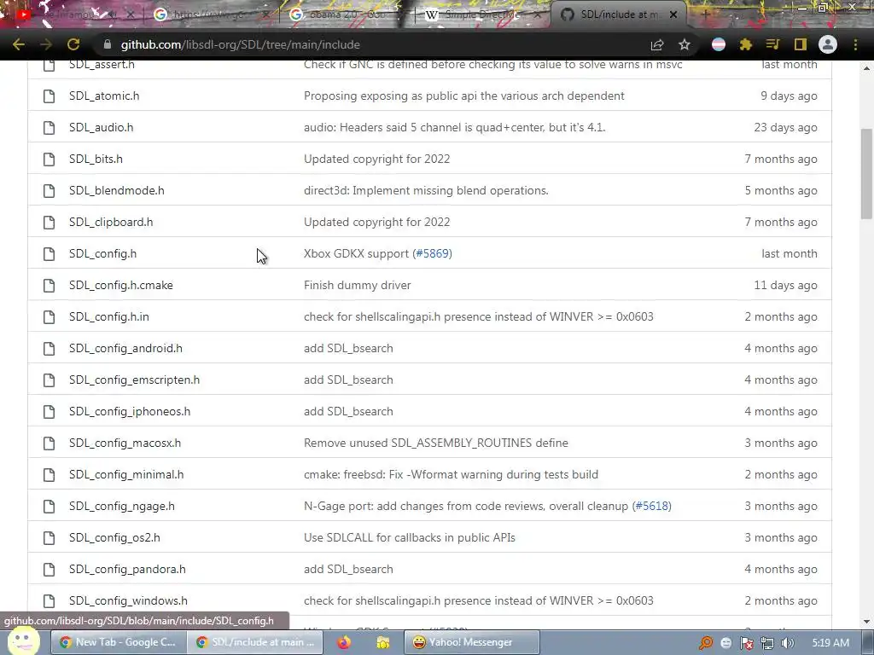Open the volume speaker tray icon
874x655 pixels.
click(x=788, y=643)
